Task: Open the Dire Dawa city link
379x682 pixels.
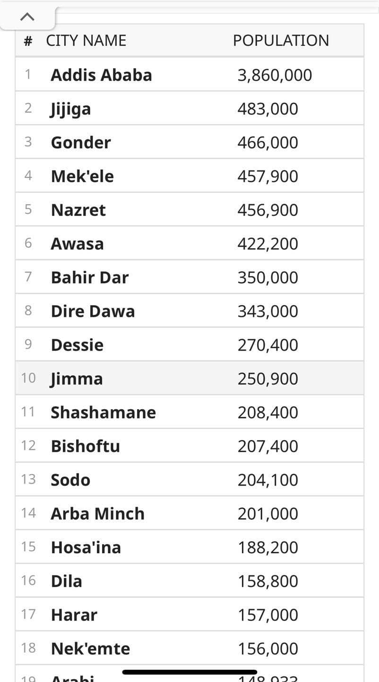Action: tap(93, 311)
